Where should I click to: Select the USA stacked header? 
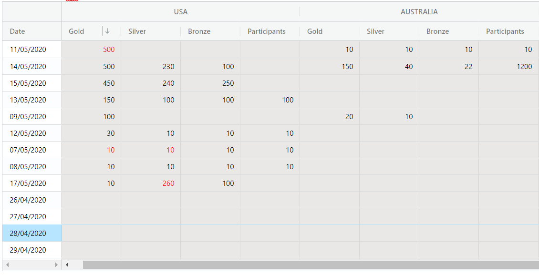pyautogui.click(x=180, y=12)
